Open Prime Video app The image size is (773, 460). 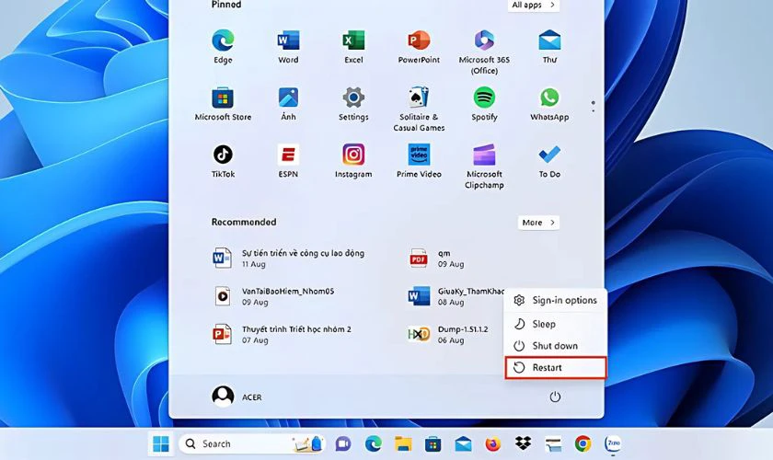(419, 161)
